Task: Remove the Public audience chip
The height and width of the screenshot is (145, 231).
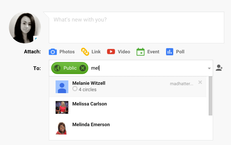Action: (x=83, y=68)
